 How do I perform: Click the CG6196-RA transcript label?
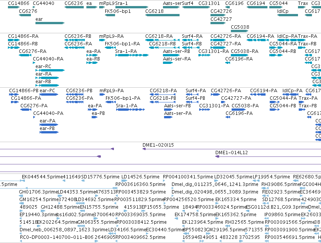(239, 59)
